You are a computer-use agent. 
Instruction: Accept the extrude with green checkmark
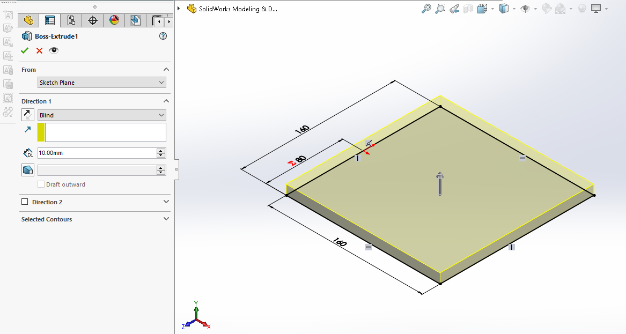(25, 50)
